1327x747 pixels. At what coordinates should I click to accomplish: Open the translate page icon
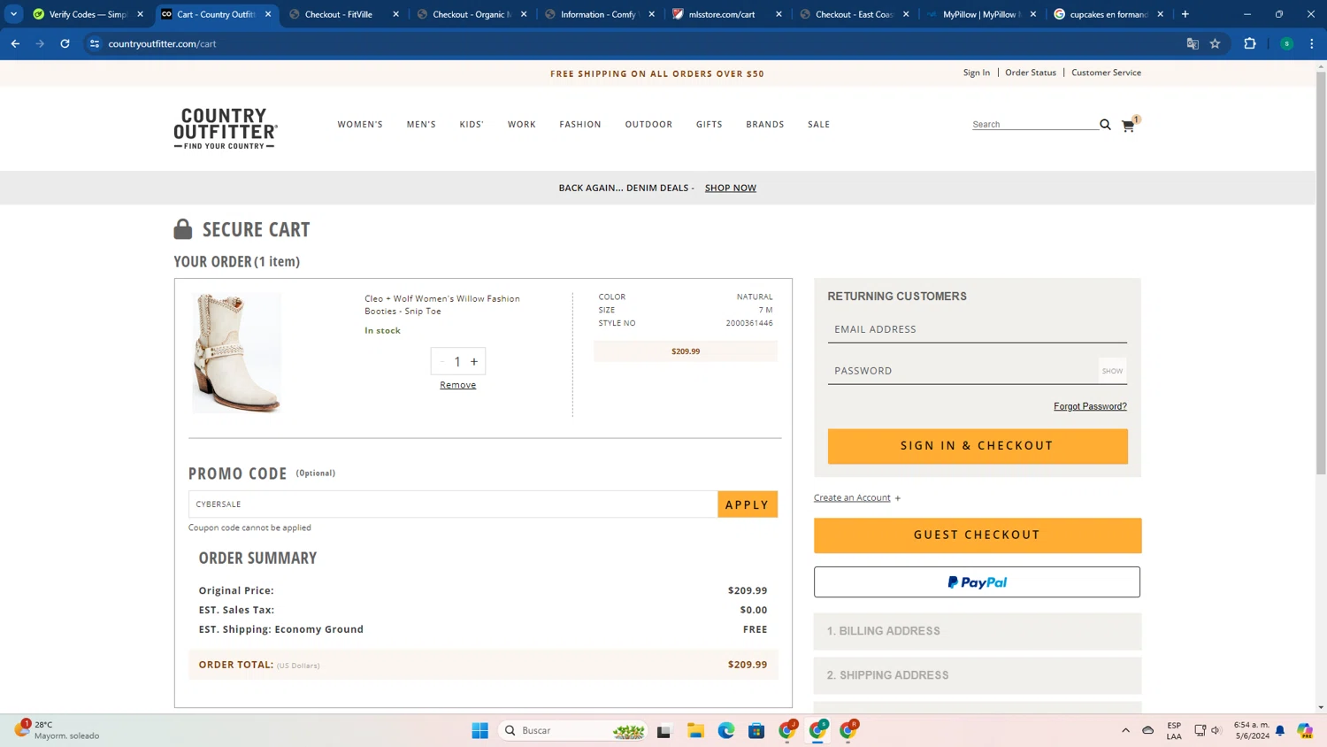[x=1193, y=43]
